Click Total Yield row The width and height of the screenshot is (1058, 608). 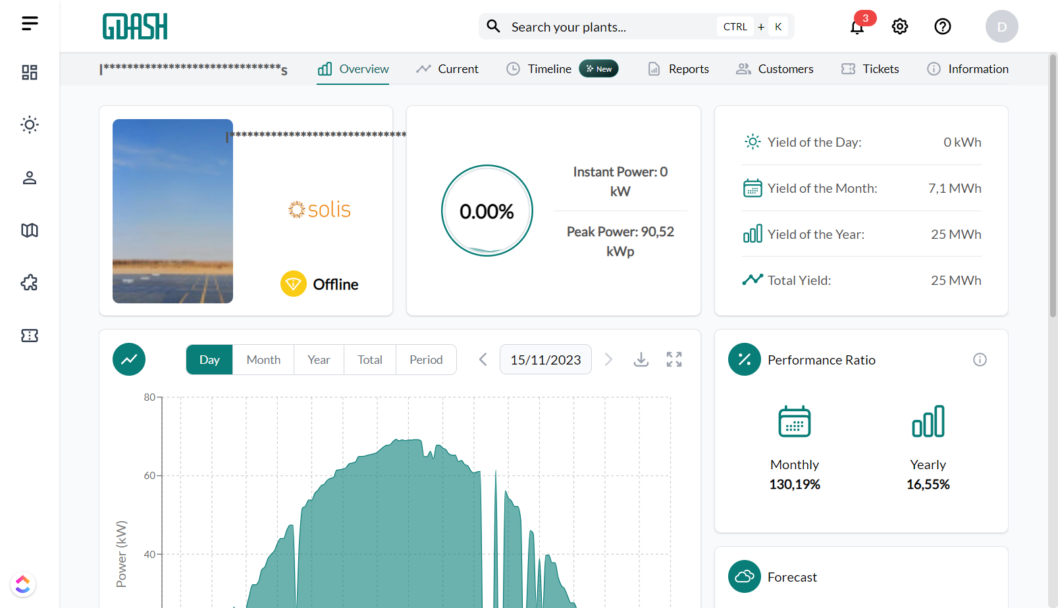click(x=862, y=280)
